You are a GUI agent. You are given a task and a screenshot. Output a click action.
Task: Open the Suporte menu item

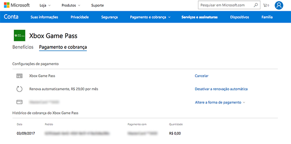coord(97,5)
